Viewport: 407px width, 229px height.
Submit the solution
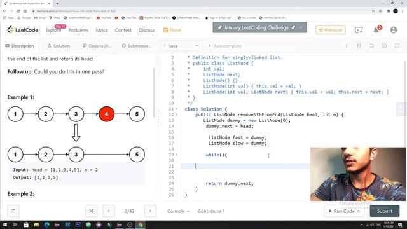[x=384, y=211]
